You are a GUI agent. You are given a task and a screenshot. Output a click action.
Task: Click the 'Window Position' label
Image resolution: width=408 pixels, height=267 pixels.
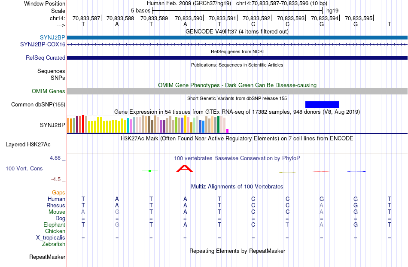pos(45,3)
